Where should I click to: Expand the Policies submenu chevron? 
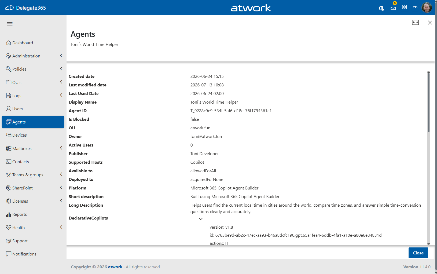coord(61,69)
